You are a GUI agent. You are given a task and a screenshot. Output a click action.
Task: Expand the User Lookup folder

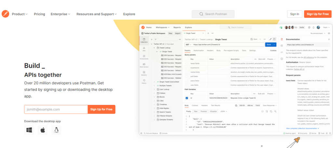tap(154, 89)
